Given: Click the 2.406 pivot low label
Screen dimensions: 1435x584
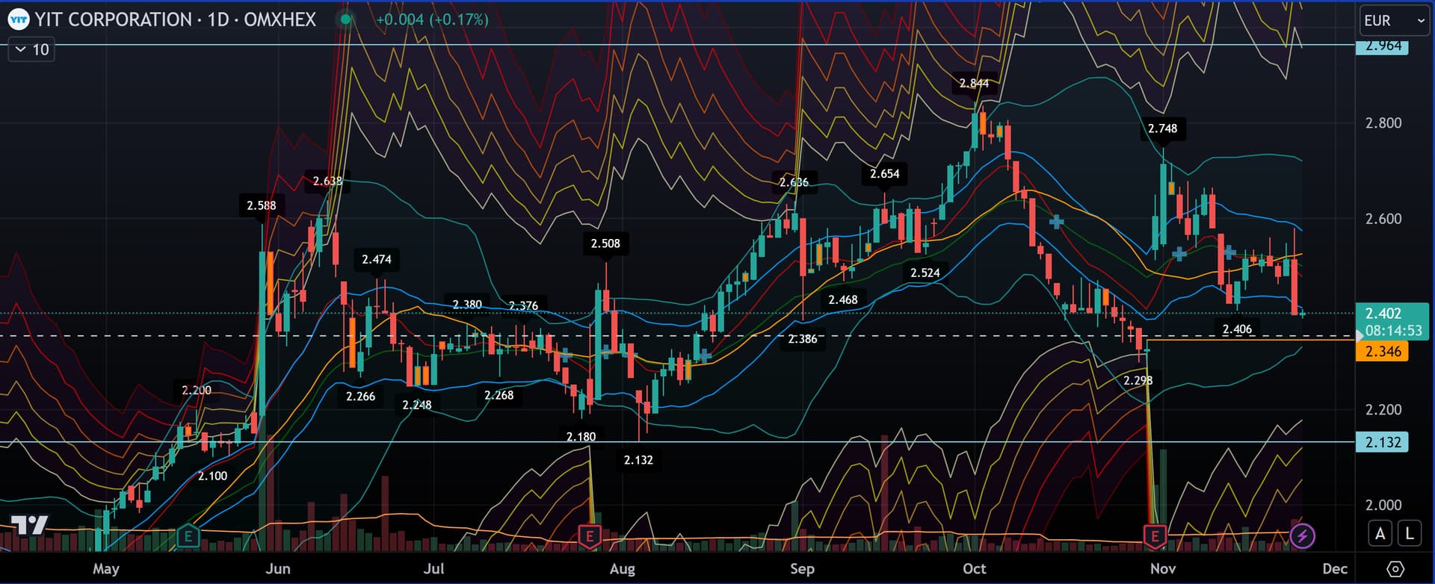Looking at the screenshot, I should [1237, 329].
